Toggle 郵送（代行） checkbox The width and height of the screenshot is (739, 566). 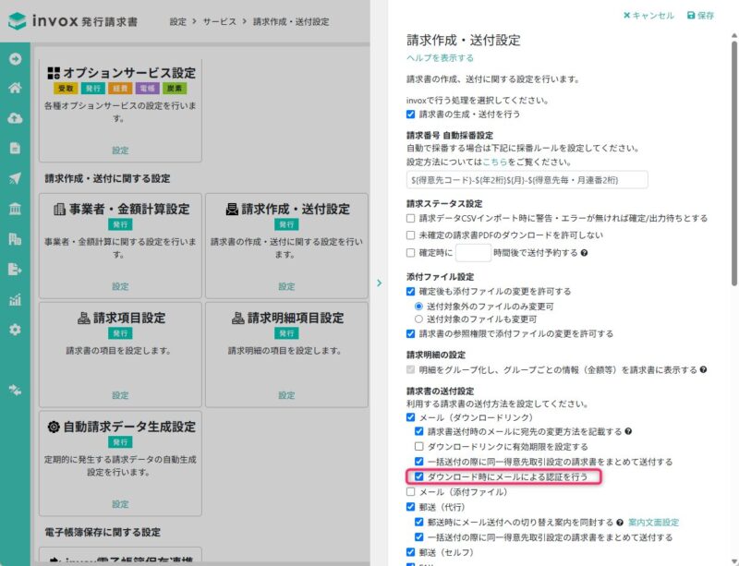point(410,507)
